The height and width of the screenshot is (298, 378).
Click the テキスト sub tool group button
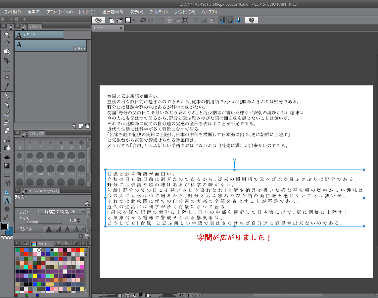coord(39,34)
